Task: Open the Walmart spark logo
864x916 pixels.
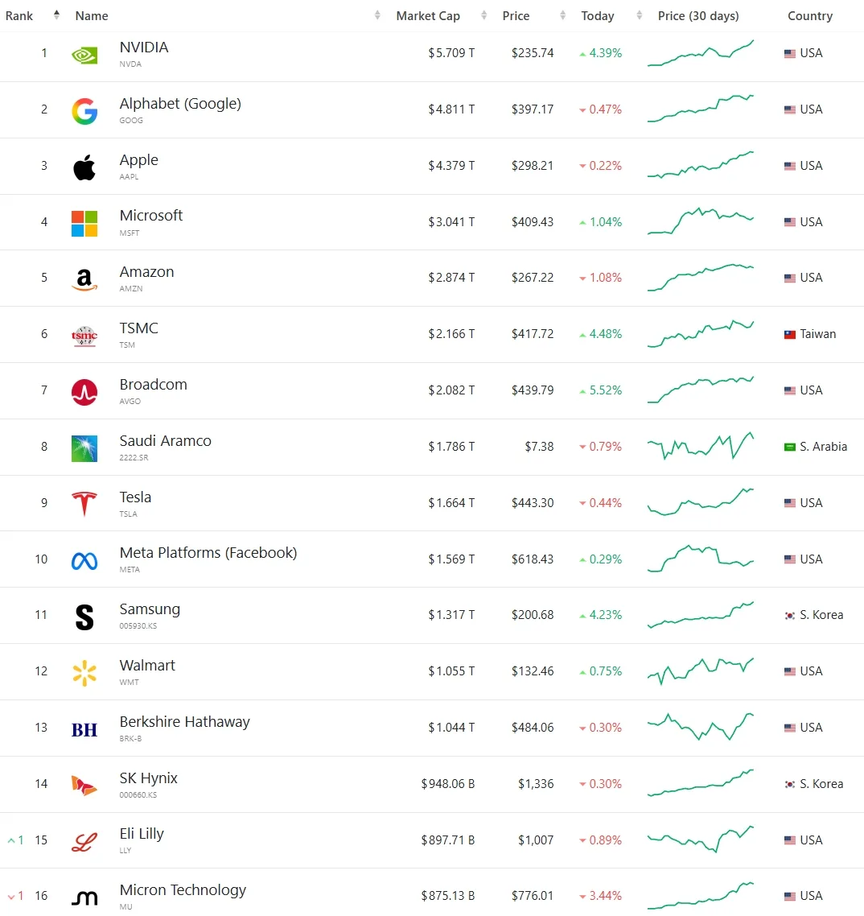Action: (84, 673)
